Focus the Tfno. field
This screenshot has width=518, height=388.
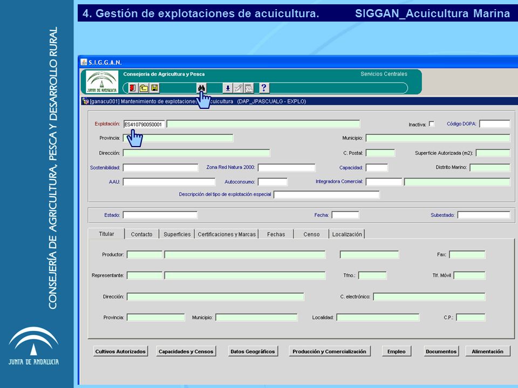click(372, 275)
